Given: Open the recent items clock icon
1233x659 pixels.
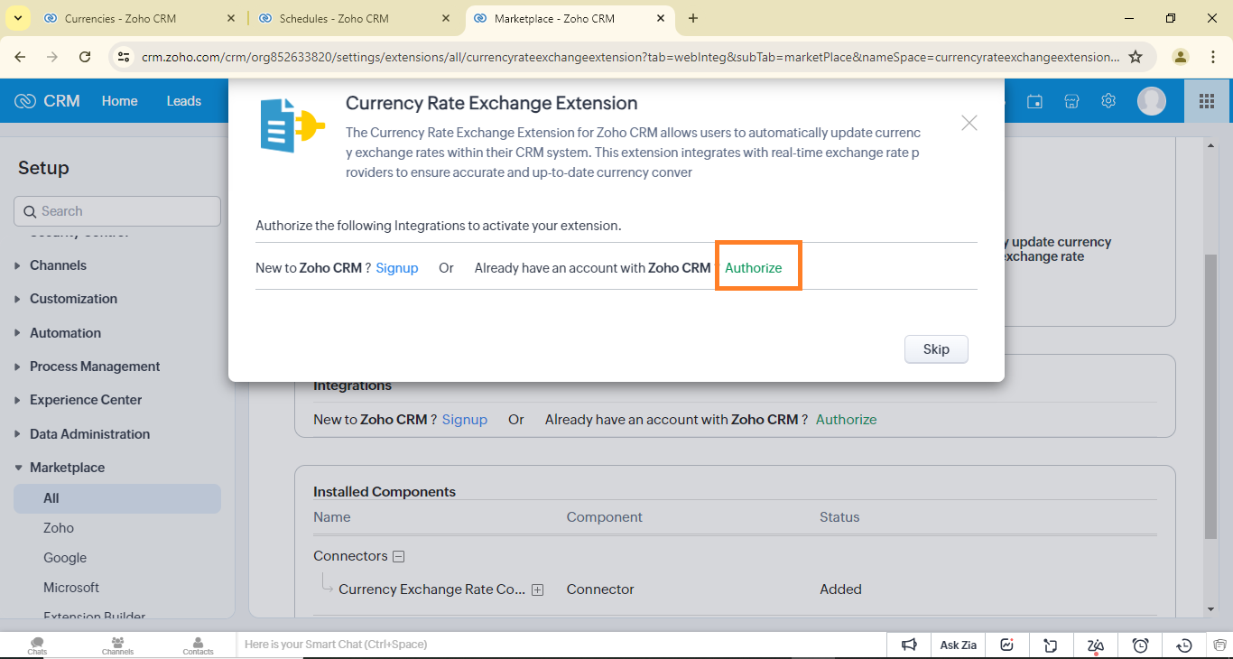Looking at the screenshot, I should coord(1185,645).
